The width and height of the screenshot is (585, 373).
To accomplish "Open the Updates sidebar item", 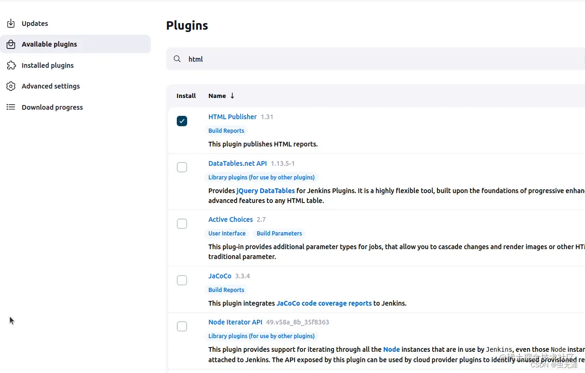I will 75,24.
